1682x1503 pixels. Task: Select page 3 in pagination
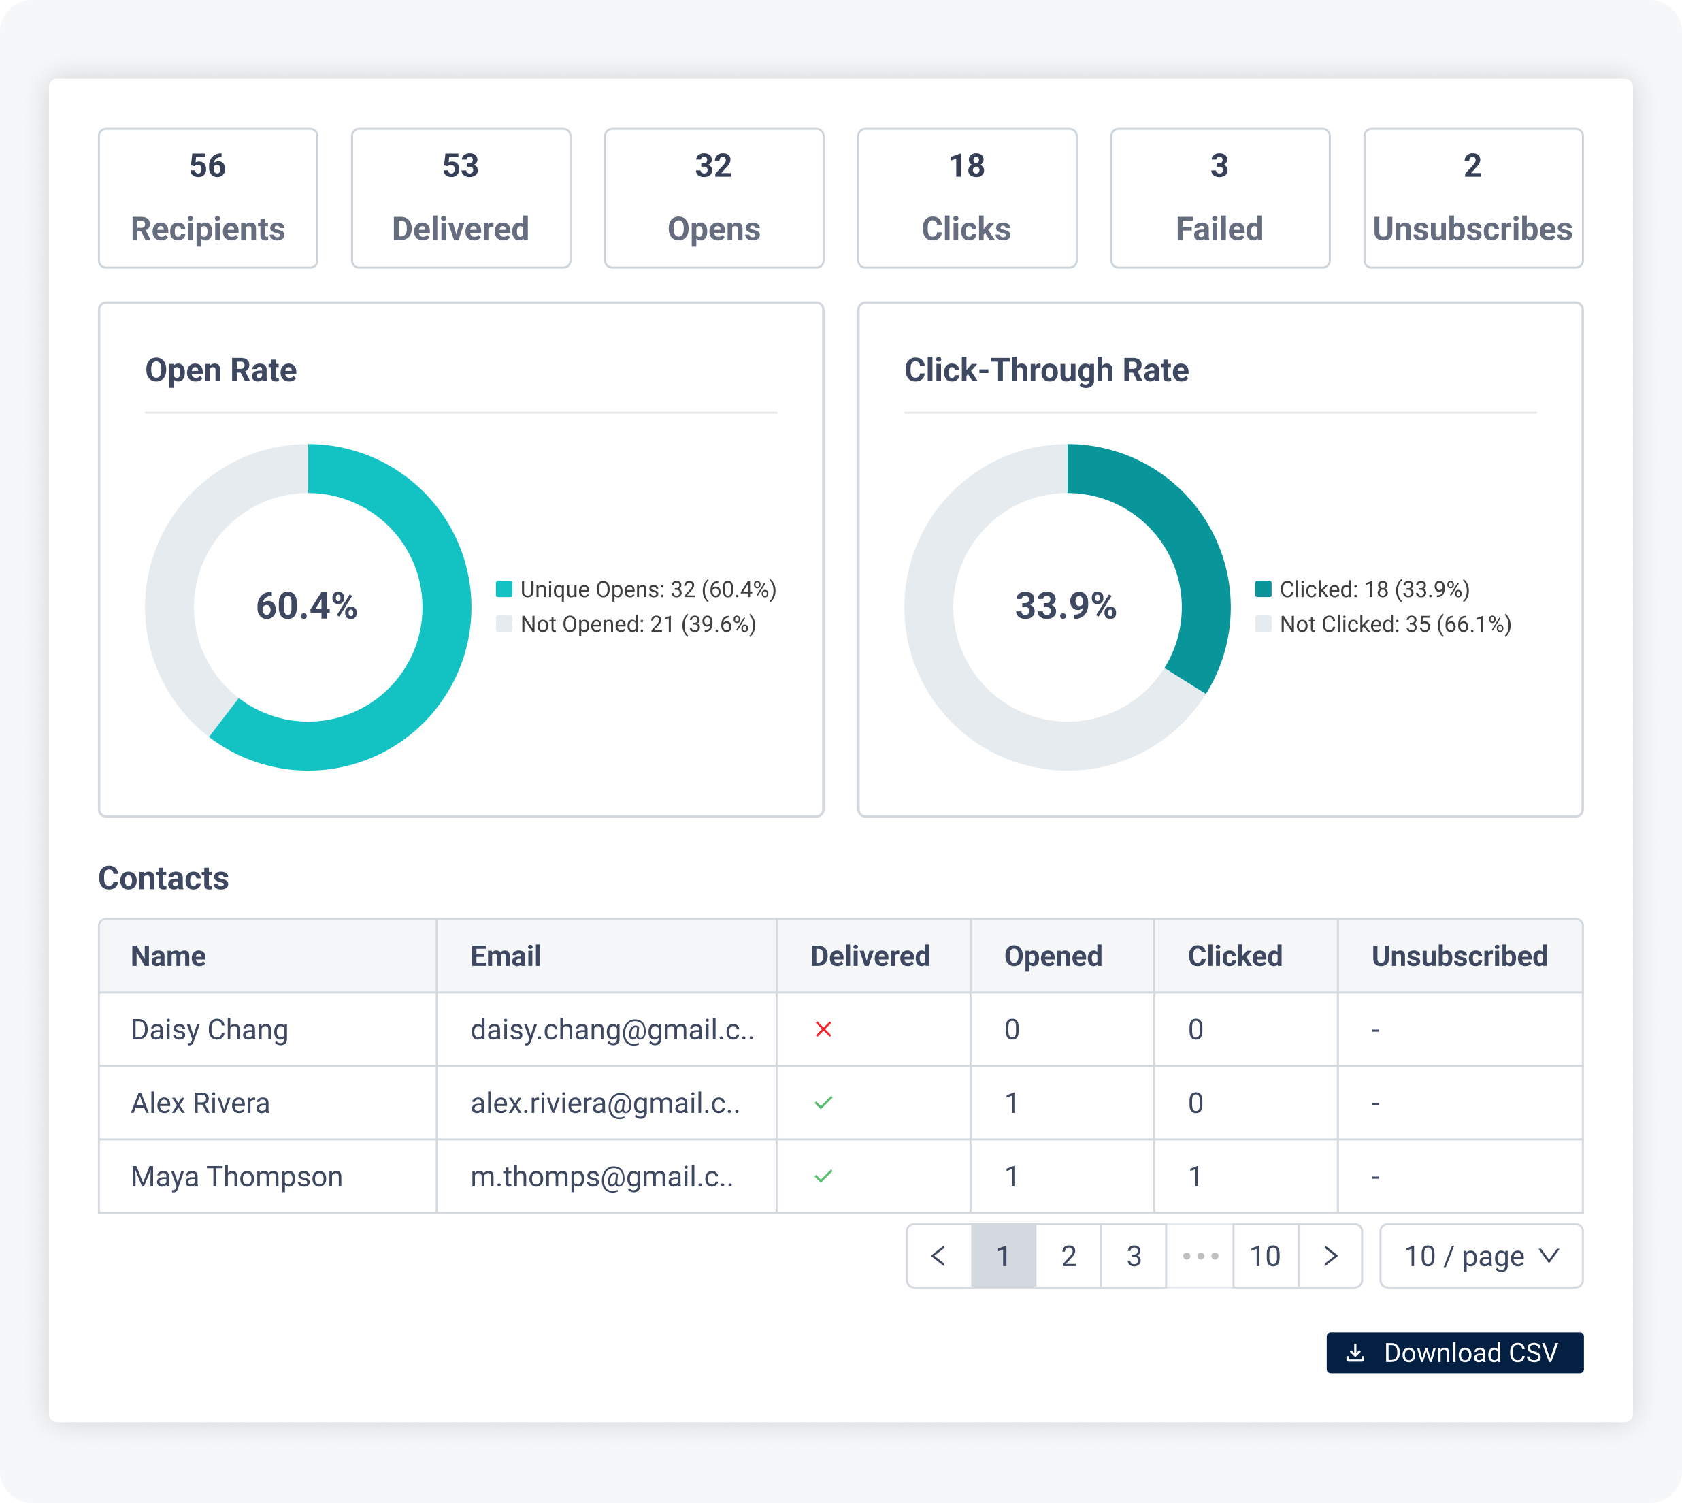point(1134,1256)
